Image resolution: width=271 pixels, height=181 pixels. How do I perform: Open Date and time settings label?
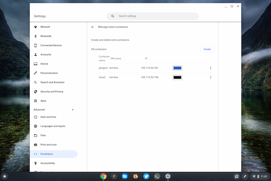click(48, 117)
